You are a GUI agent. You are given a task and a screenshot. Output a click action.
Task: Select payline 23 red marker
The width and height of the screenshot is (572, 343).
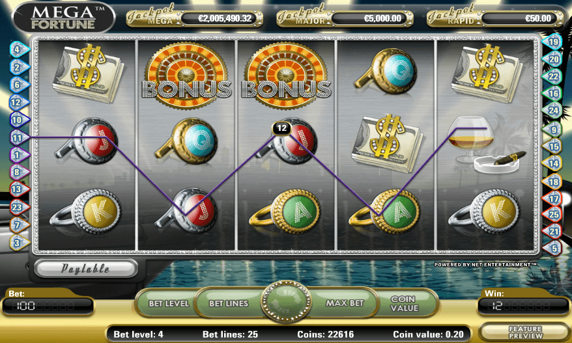tap(19, 207)
